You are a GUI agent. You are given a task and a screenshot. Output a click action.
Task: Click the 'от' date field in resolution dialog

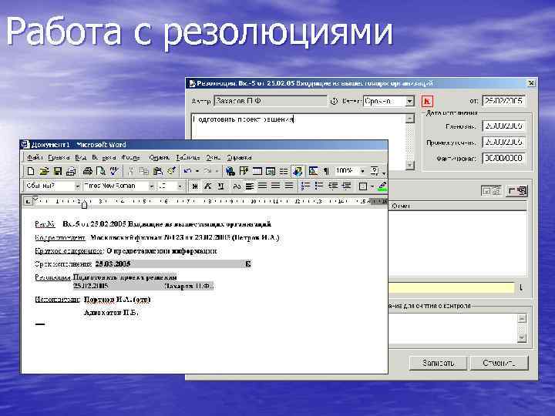click(x=503, y=101)
